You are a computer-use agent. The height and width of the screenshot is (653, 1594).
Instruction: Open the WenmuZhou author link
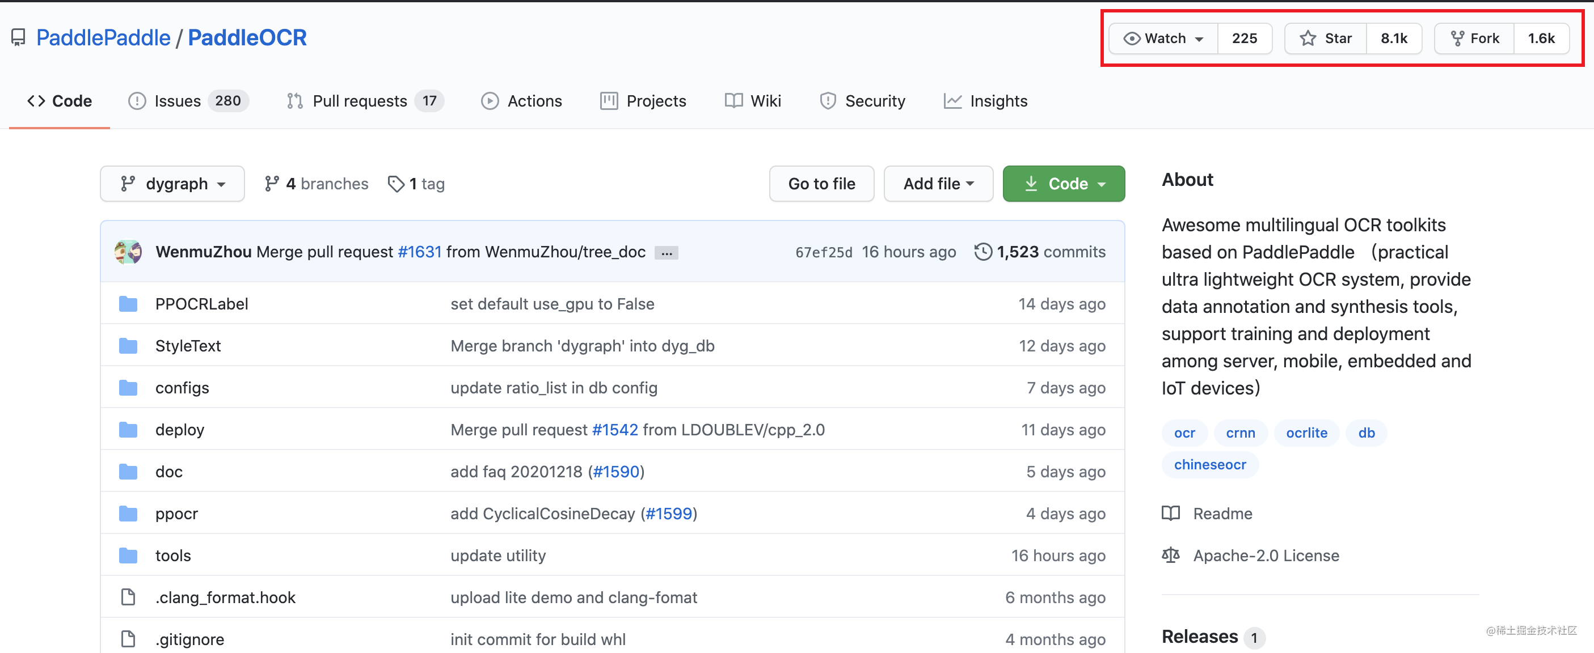coord(204,252)
